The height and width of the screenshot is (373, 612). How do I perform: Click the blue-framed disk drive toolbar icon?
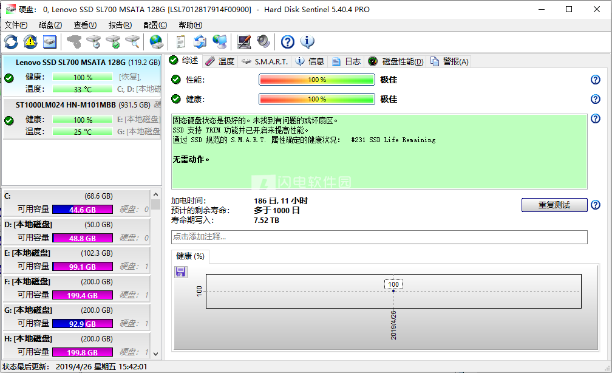pyautogui.click(x=50, y=42)
